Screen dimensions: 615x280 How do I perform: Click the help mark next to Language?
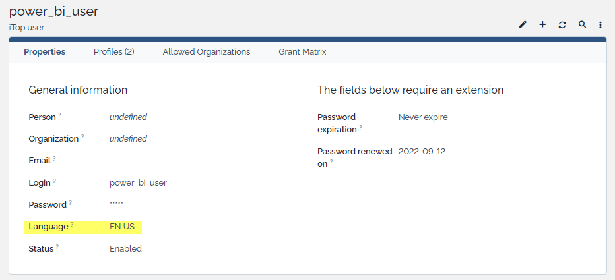tap(72, 225)
